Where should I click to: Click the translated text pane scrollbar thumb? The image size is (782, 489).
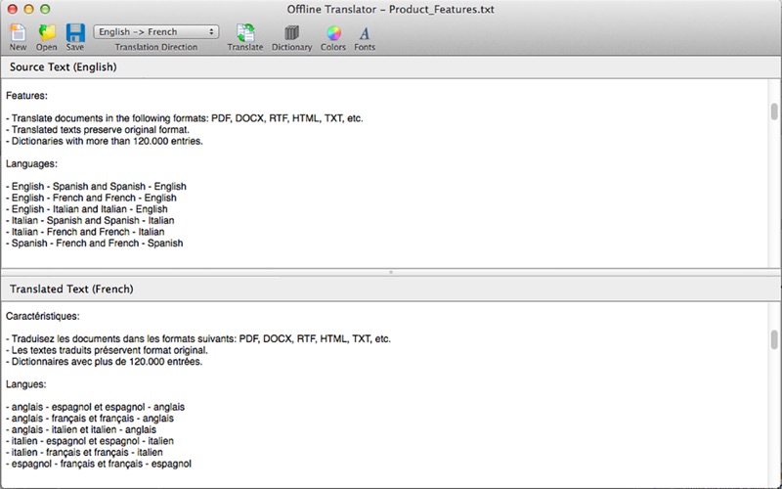774,339
